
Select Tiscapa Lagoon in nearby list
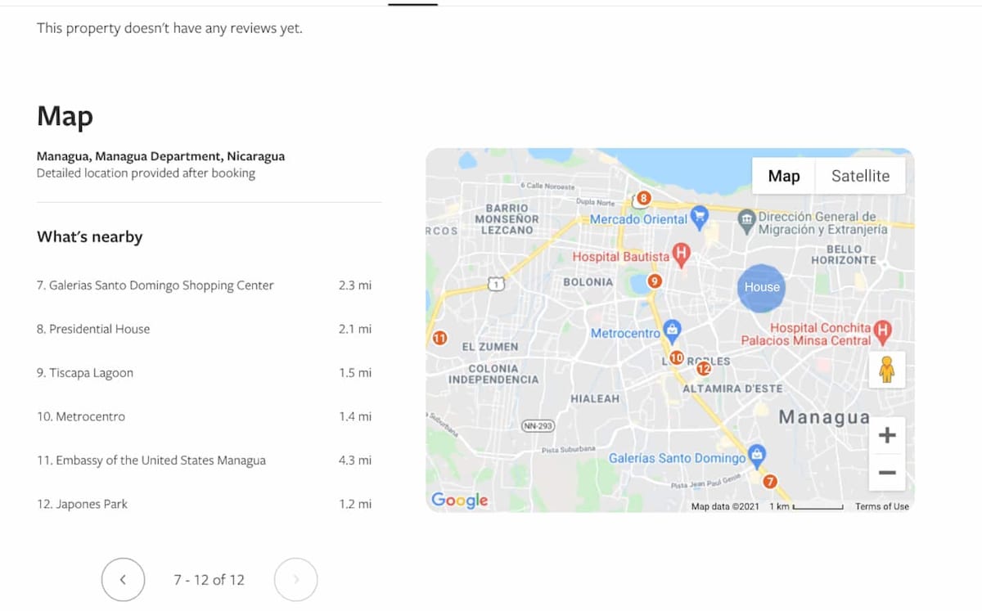(x=85, y=373)
